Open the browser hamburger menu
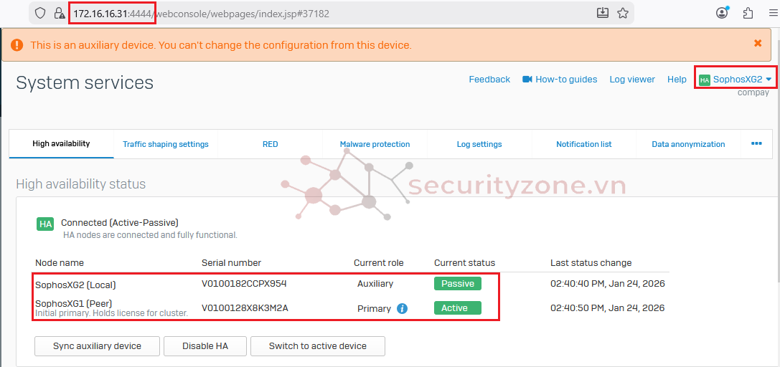 tap(771, 13)
